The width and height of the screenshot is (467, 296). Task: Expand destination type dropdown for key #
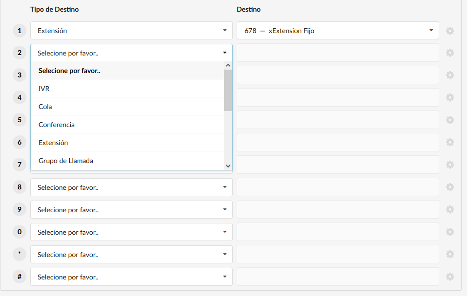click(131, 277)
